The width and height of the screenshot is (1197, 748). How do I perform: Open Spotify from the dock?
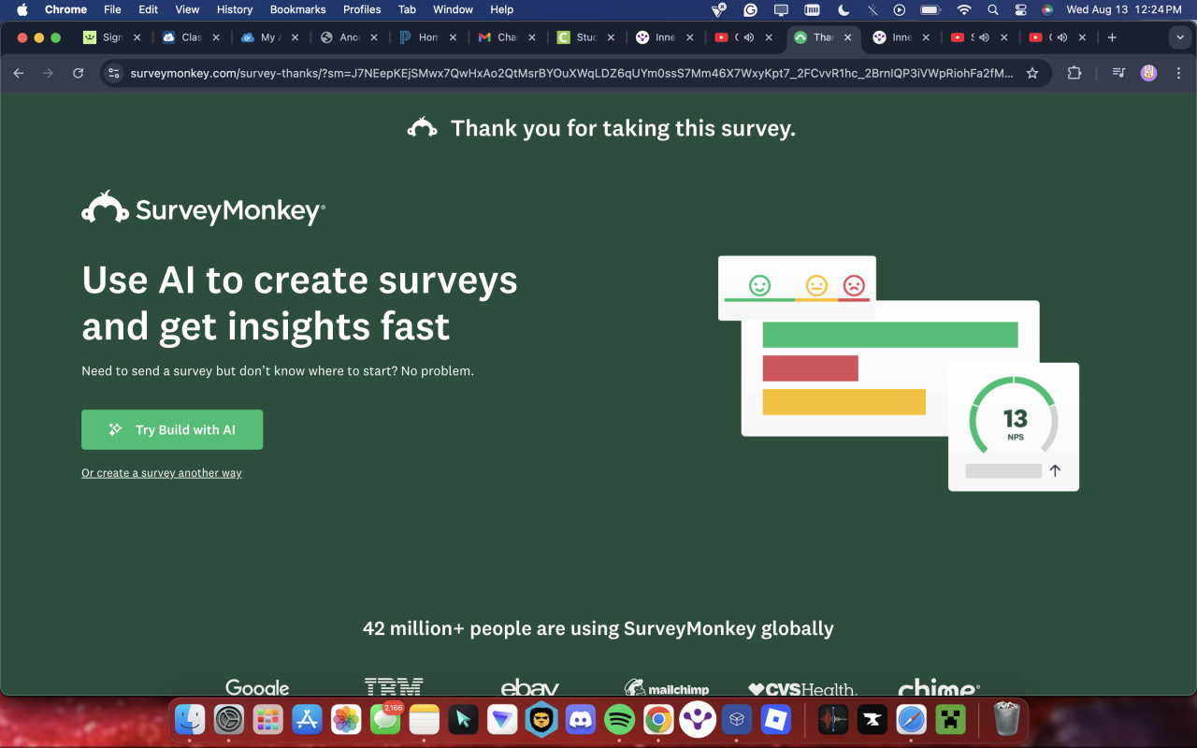[x=619, y=719]
